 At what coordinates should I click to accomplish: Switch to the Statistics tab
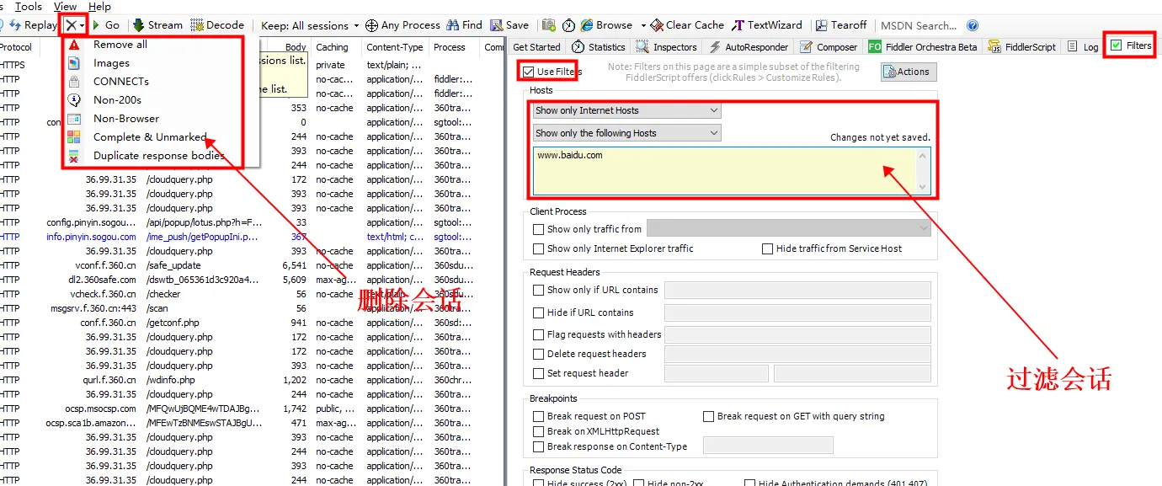coord(599,47)
